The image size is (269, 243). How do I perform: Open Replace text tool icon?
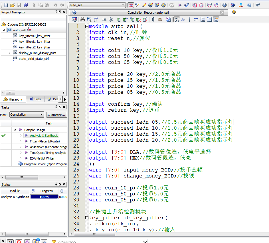pos(89,19)
